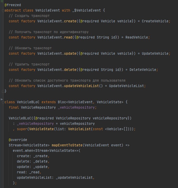The image size is (178, 188).
Task: Click the 'super' keyword in the initializer list
Action: pos(22,129)
